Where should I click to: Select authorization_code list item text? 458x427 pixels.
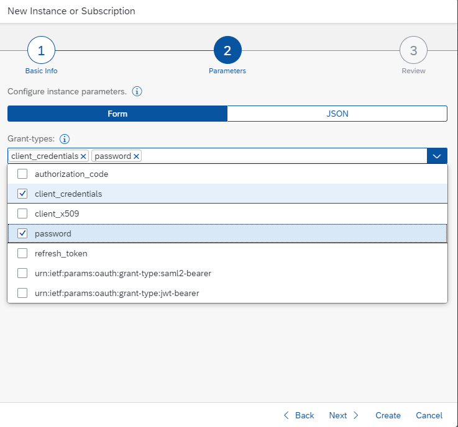71,174
